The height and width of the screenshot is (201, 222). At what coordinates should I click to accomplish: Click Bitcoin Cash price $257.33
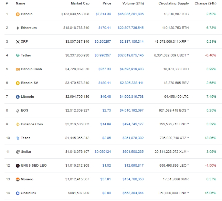pos(105,69)
